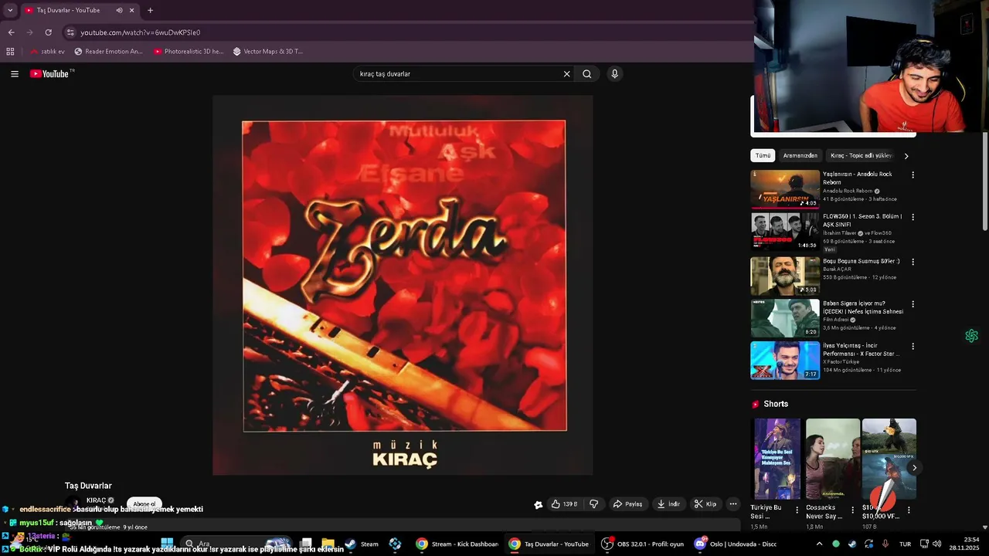Click the Zerda album cover video player

[x=403, y=285]
